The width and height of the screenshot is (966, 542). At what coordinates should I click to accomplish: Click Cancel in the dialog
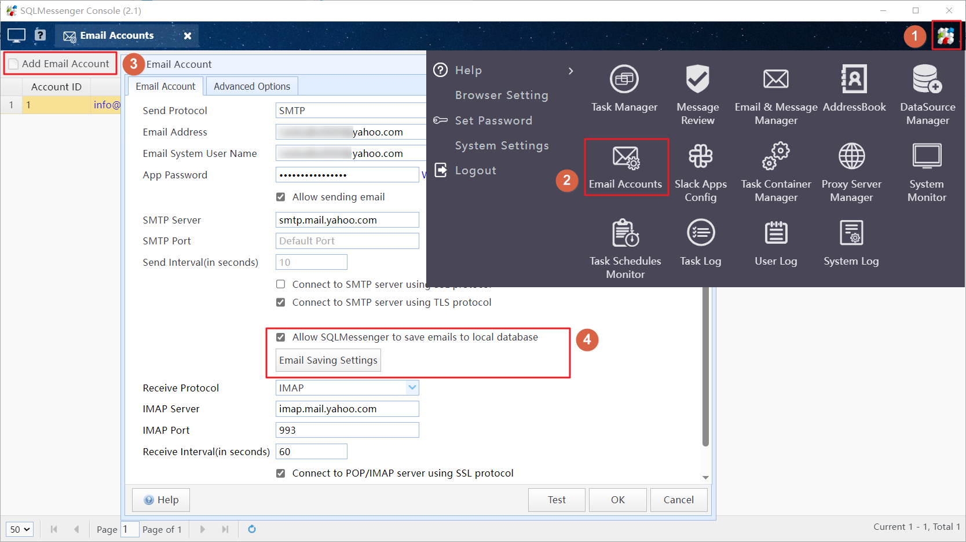coord(679,500)
